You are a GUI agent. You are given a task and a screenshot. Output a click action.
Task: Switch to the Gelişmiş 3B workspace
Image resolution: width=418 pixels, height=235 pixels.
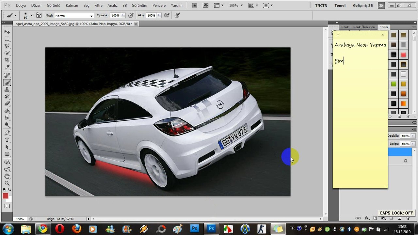(x=363, y=6)
